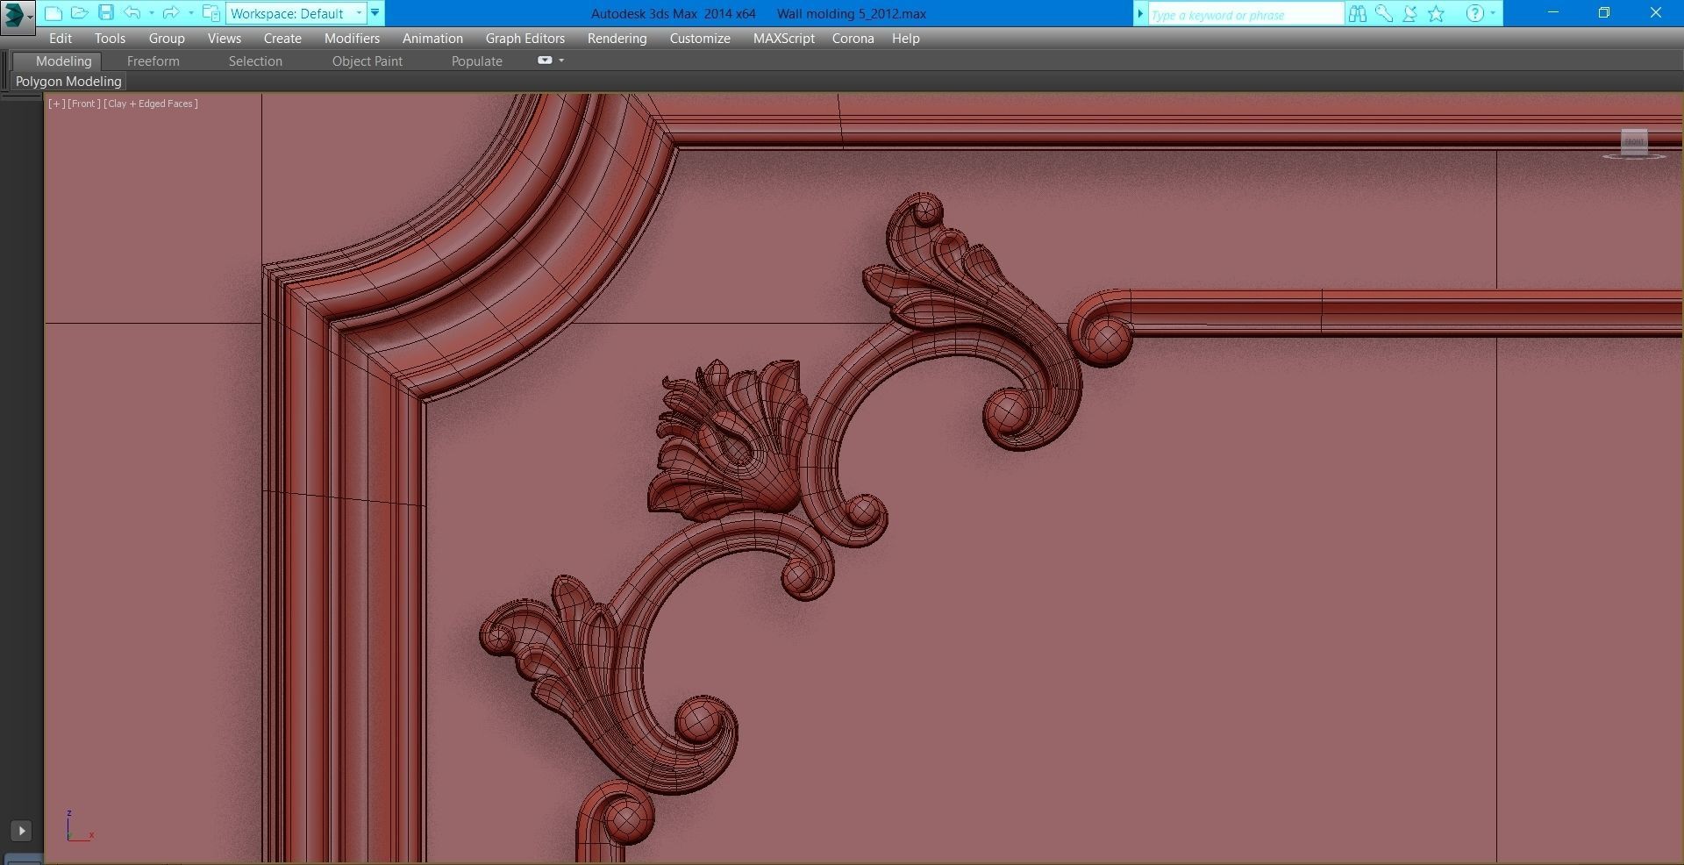Click the [Front] viewport view label

coord(84,104)
